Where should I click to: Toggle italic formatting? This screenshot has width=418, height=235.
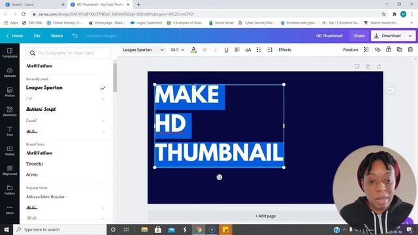tap(216, 50)
